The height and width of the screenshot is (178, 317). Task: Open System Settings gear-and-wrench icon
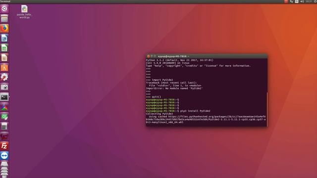click(x=4, y=77)
